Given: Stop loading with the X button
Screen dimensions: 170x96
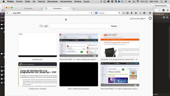Looking at the screenshot, I should 91,13.
